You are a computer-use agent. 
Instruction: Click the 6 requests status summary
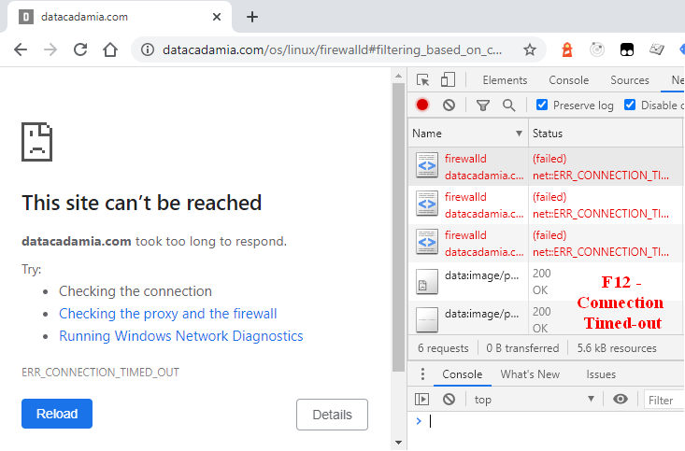[443, 348]
